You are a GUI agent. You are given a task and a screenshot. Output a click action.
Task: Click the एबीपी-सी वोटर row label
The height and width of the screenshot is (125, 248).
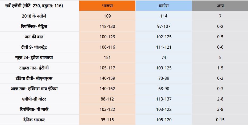tap(40, 99)
